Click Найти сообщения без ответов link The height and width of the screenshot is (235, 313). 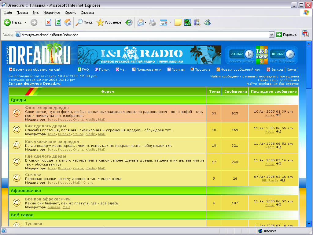point(273,84)
